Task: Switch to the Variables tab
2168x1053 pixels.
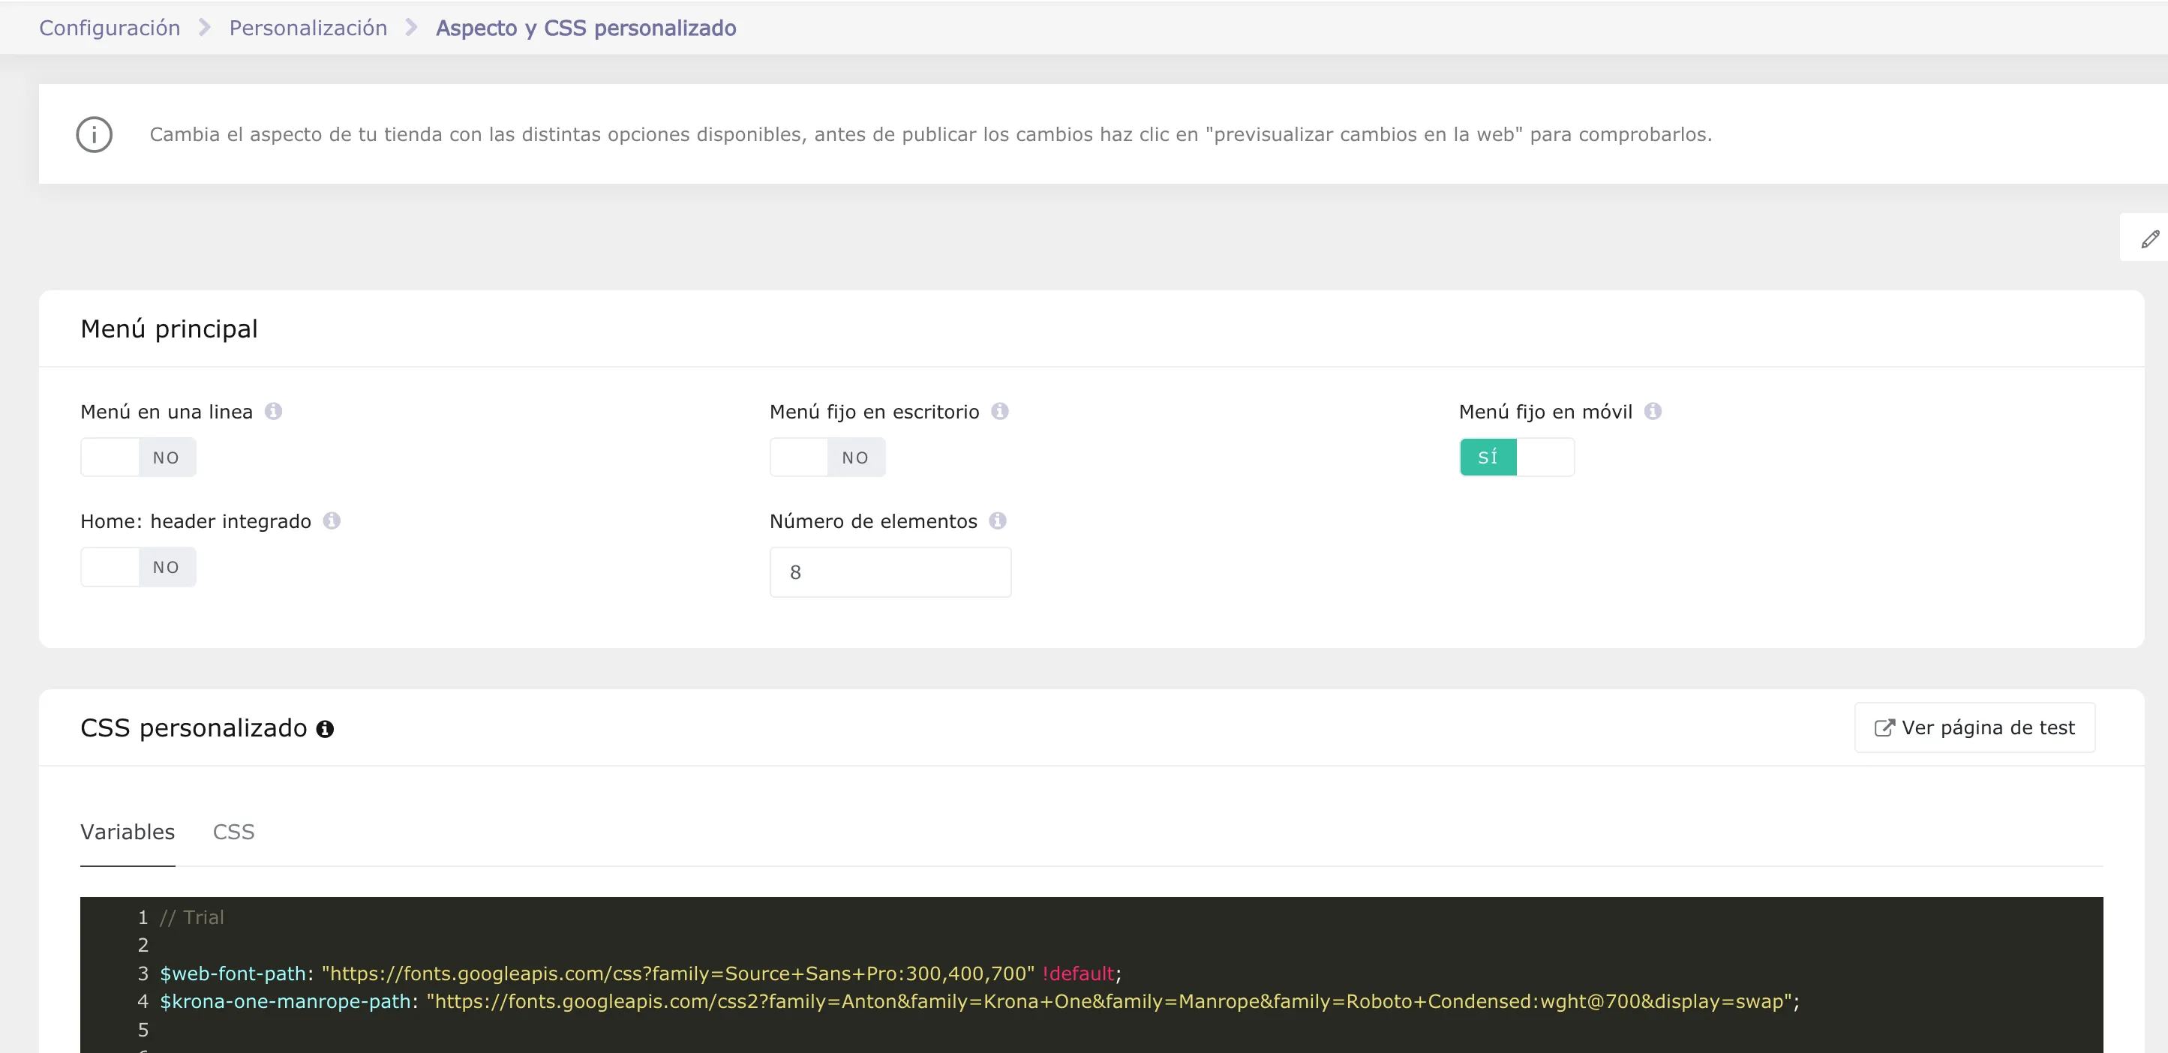Action: click(128, 832)
